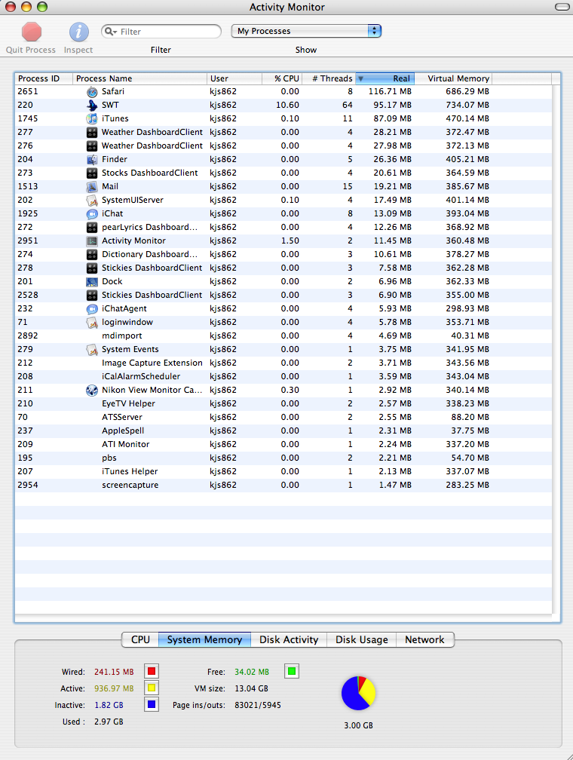This screenshot has width=573, height=760.
Task: Switch to the CPU tab
Action: (x=140, y=640)
